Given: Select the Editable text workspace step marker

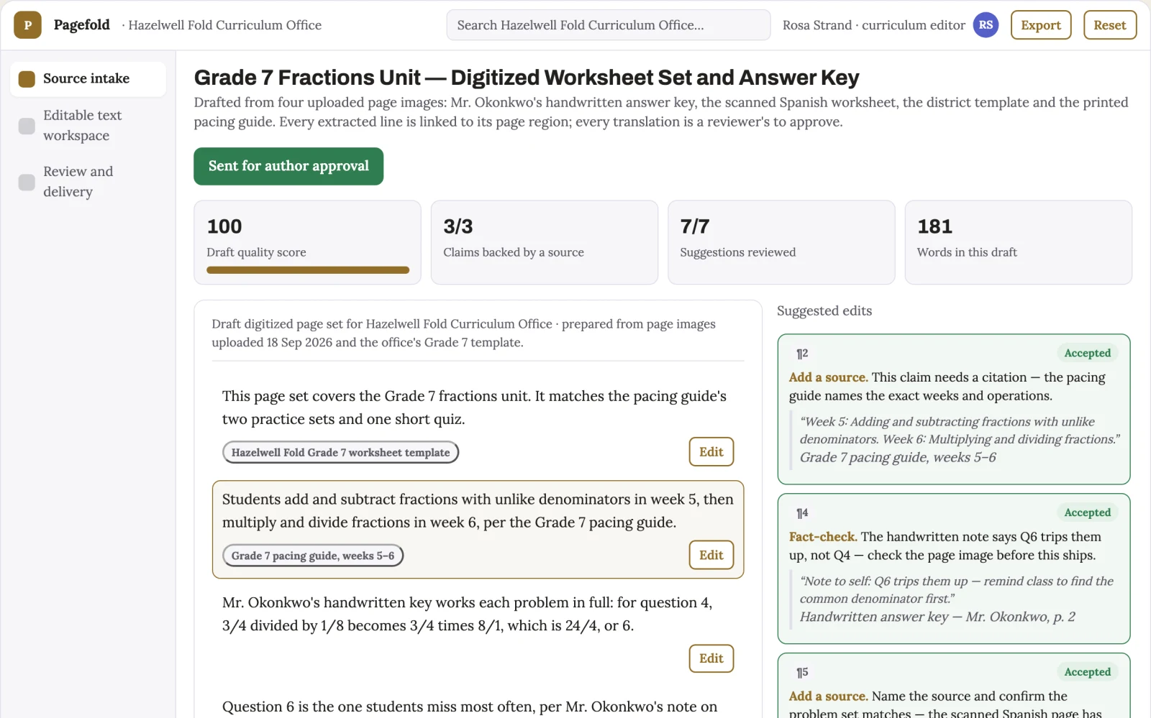Looking at the screenshot, I should point(27,126).
